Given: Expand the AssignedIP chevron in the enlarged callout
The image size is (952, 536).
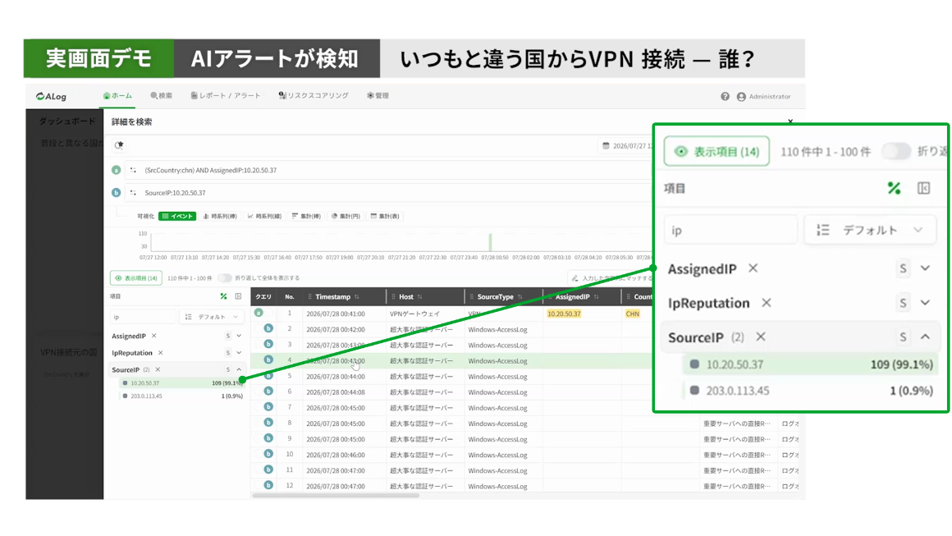Looking at the screenshot, I should pos(925,268).
